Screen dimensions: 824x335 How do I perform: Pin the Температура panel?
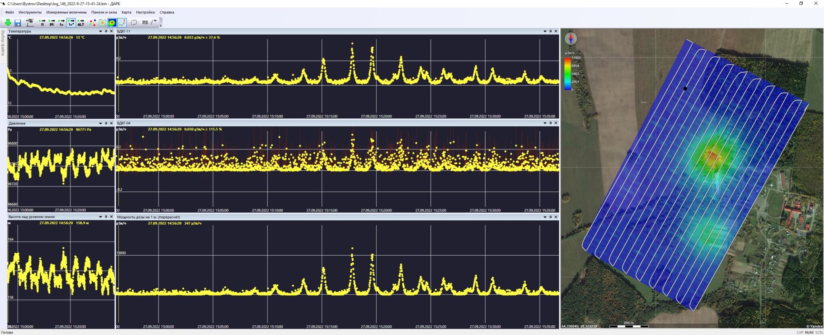(106, 31)
